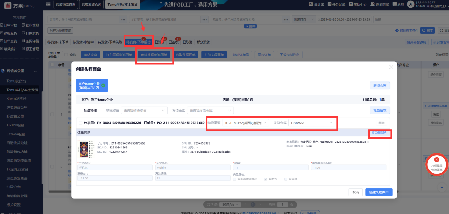Click the product thumbnail image in 订单信息
Image resolution: width=449 pixels, height=214 pixels.
(x=85, y=150)
